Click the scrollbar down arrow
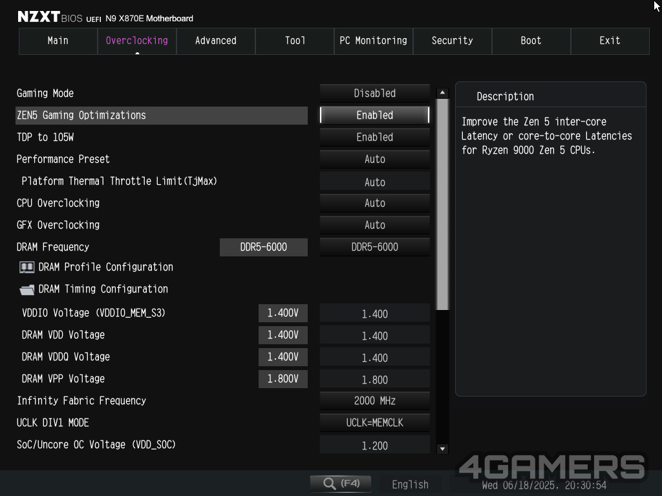 pyautogui.click(x=442, y=449)
